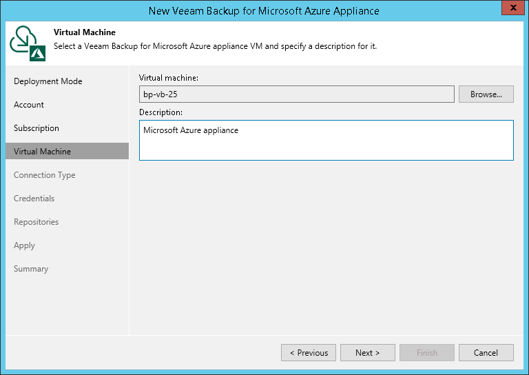Image resolution: width=529 pixels, height=375 pixels.
Task: Select the Subscription wizard step
Action: coord(37,128)
